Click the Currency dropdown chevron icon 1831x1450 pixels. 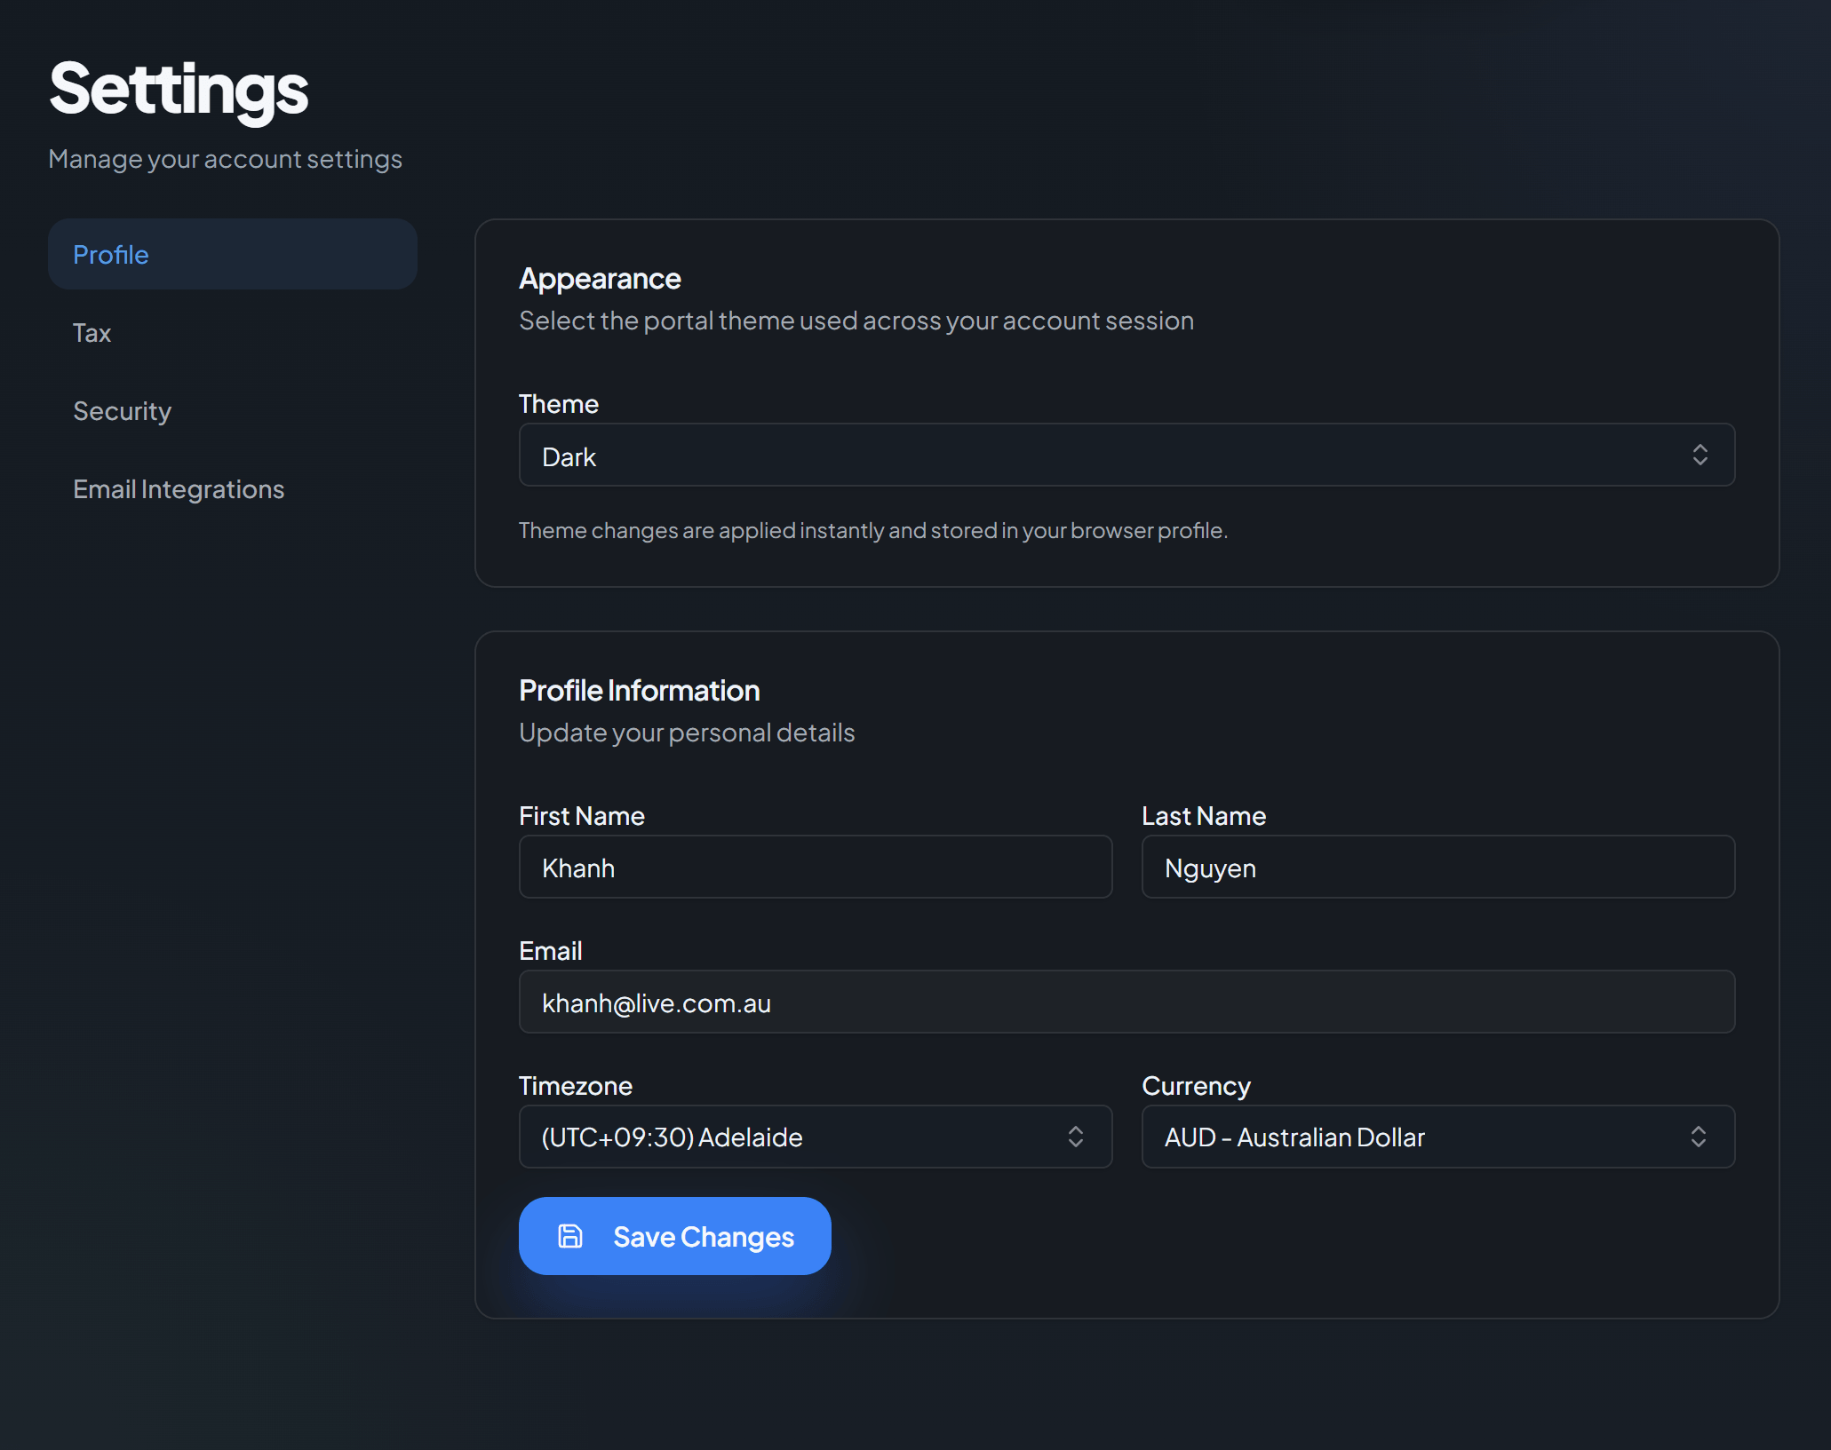pyautogui.click(x=1700, y=1137)
